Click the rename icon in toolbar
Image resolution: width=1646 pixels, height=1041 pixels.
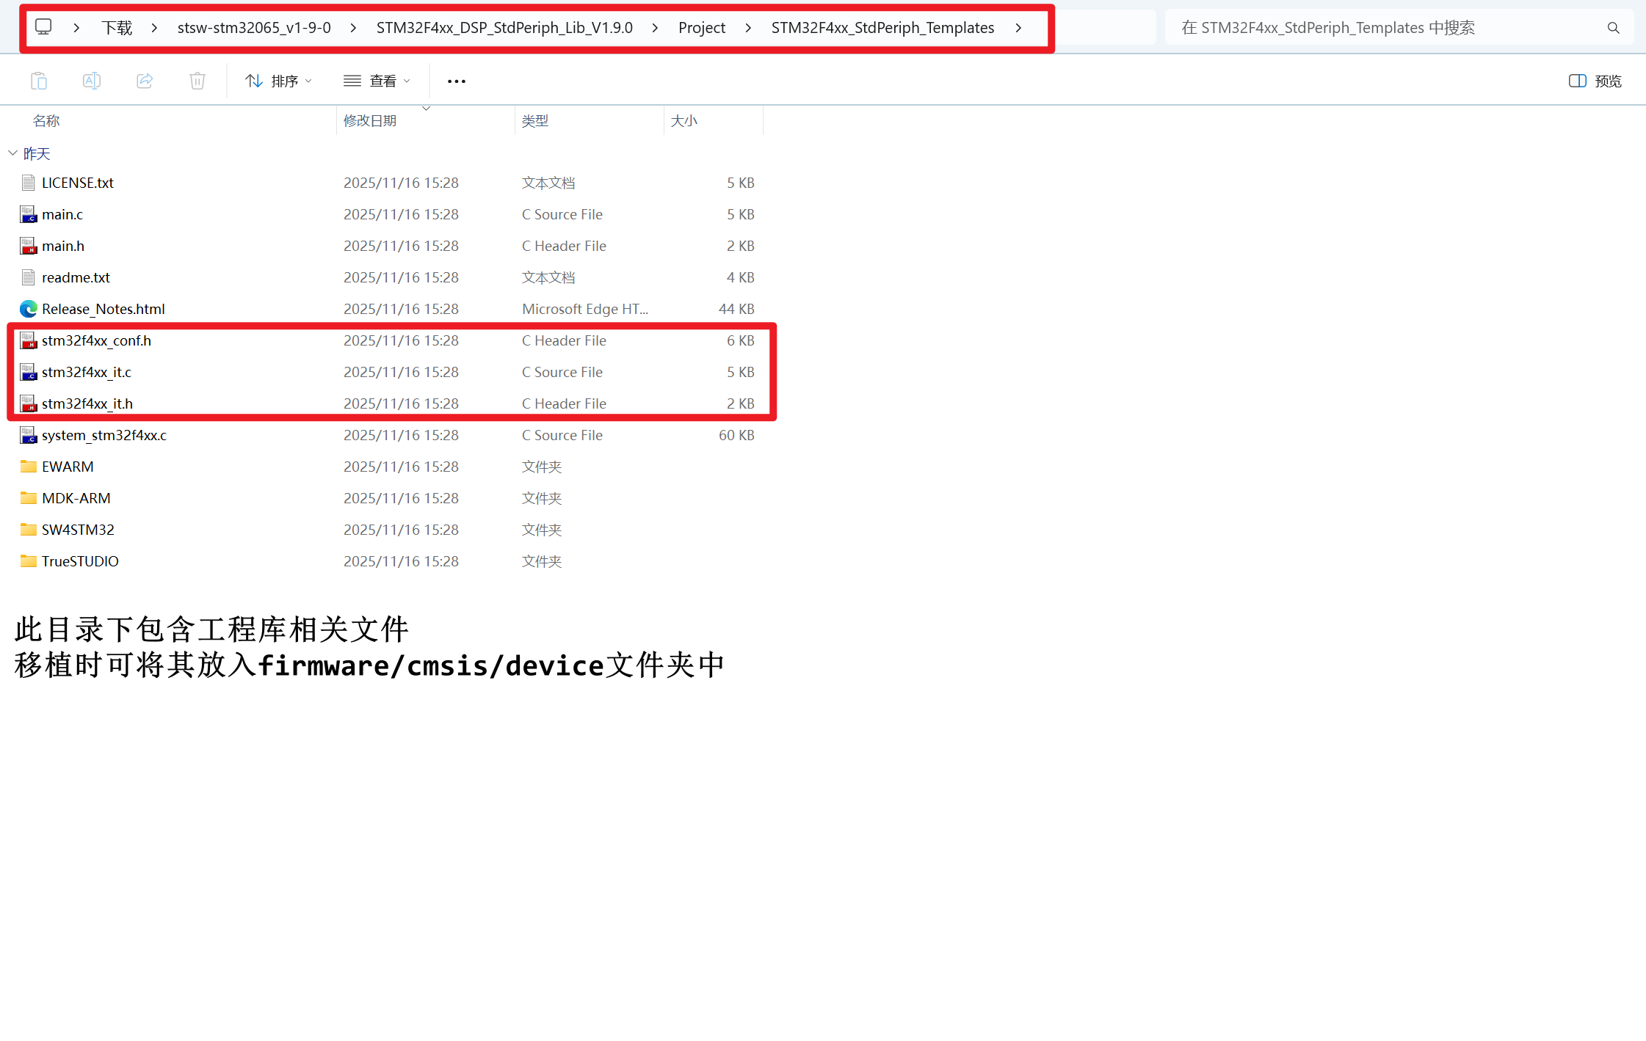[92, 81]
